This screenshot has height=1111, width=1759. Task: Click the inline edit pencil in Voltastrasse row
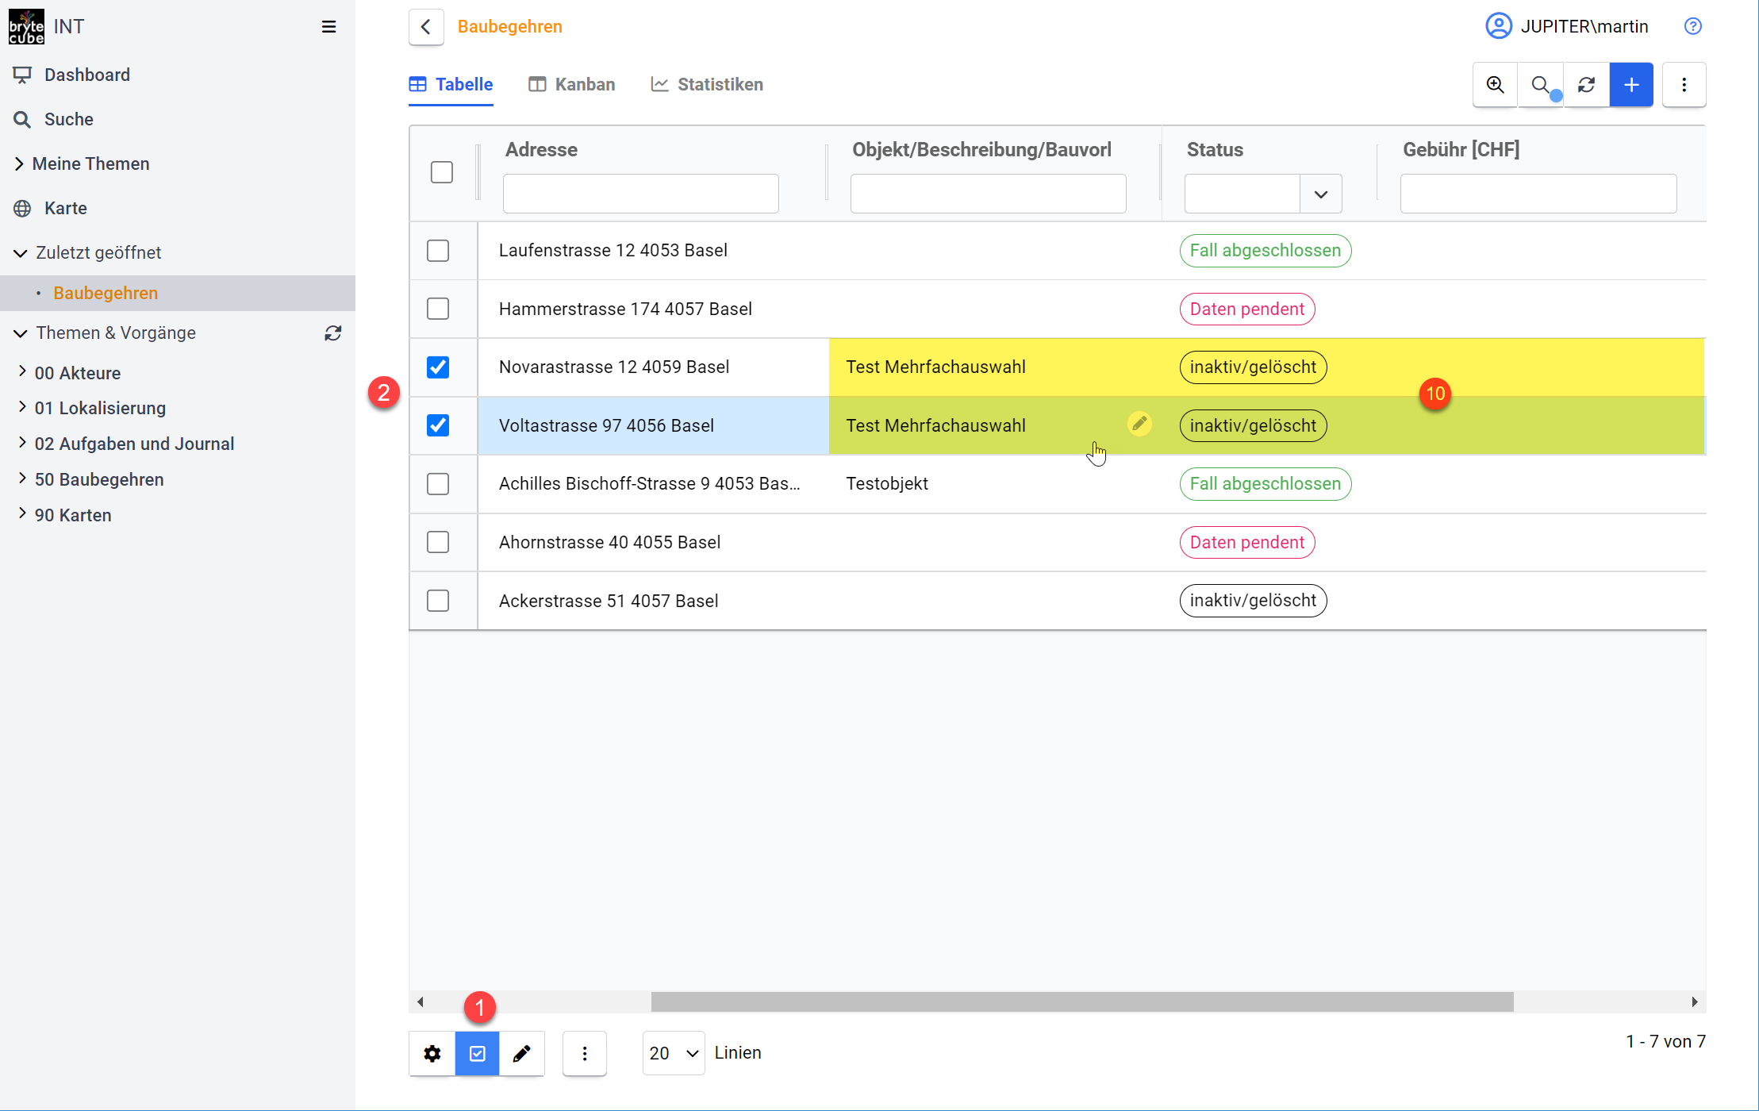1139,424
